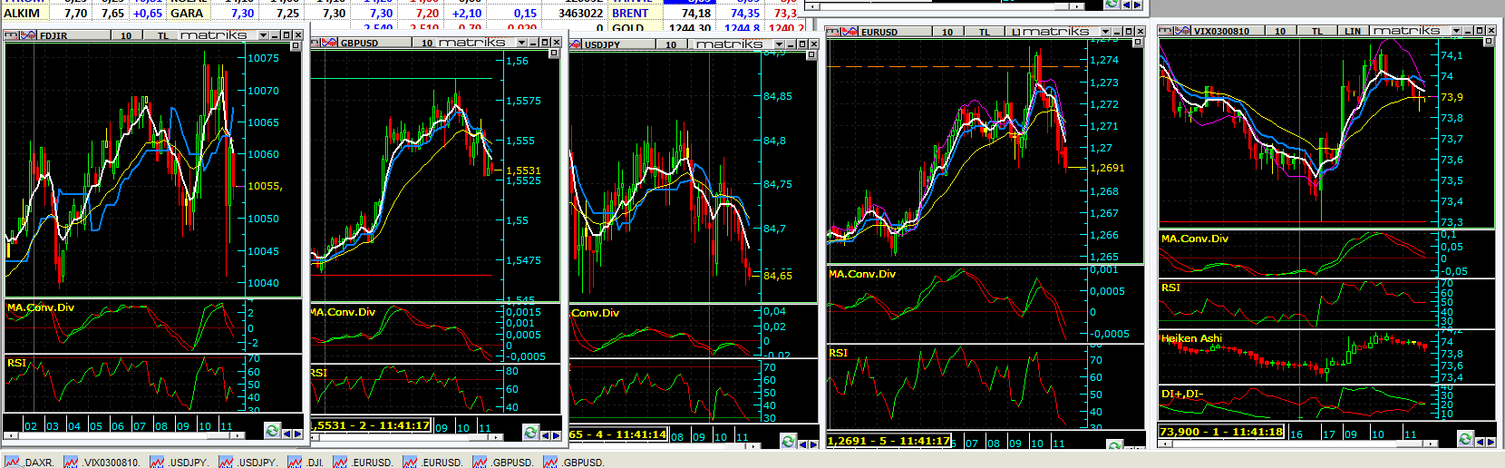Click the wave chart icon in the GBPUSD title bar
The height and width of the screenshot is (468, 1505).
[330, 43]
